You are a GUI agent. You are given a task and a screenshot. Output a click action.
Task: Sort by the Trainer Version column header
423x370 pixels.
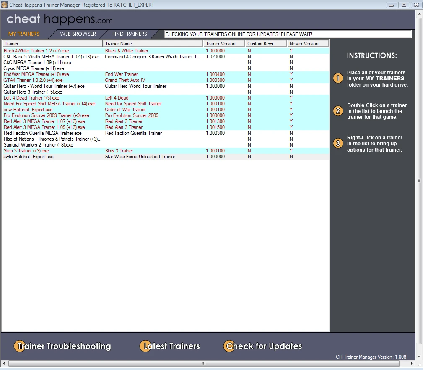[x=224, y=44]
